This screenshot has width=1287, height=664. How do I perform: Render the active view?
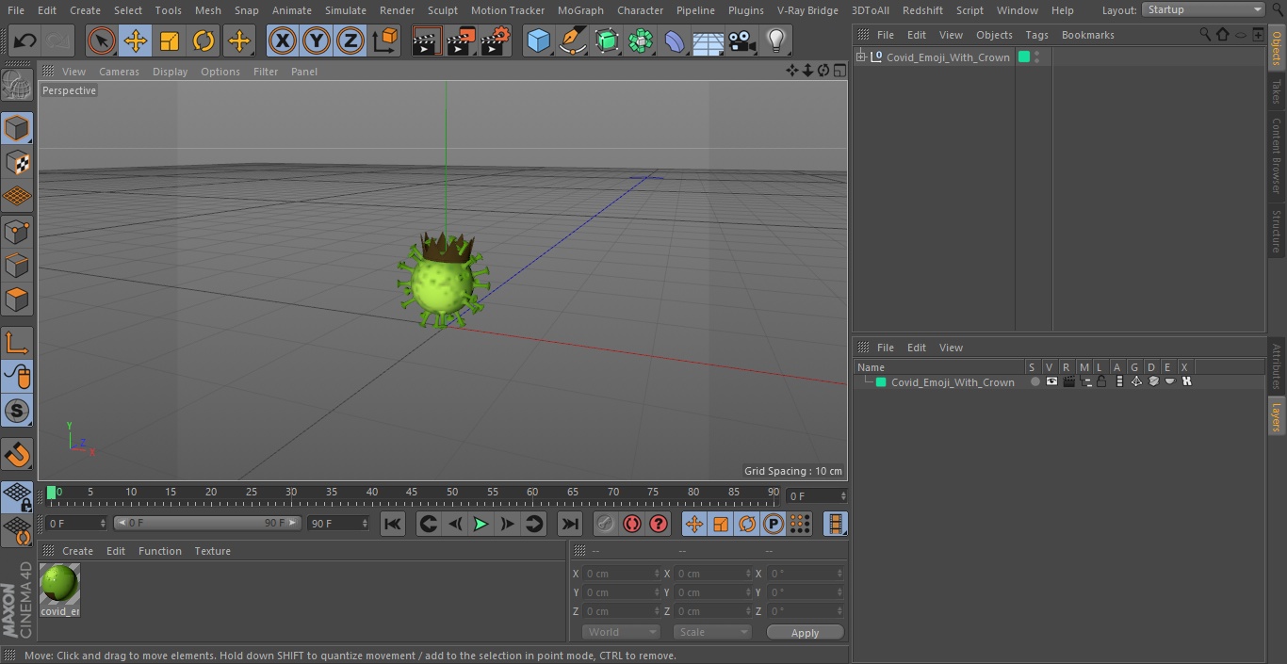click(427, 41)
